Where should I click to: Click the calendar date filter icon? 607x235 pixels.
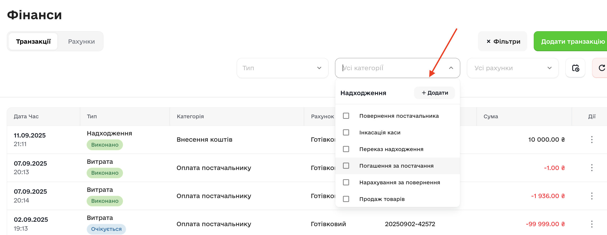pyautogui.click(x=575, y=68)
